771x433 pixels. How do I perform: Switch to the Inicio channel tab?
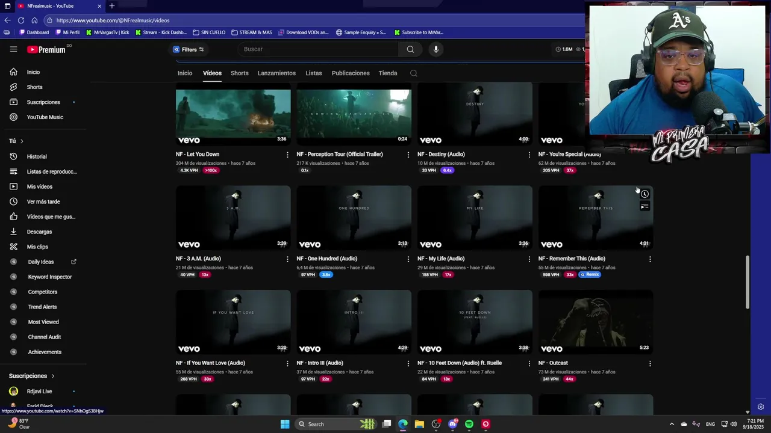(185, 73)
